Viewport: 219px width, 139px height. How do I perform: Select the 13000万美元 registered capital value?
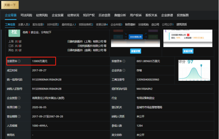pos(40,61)
